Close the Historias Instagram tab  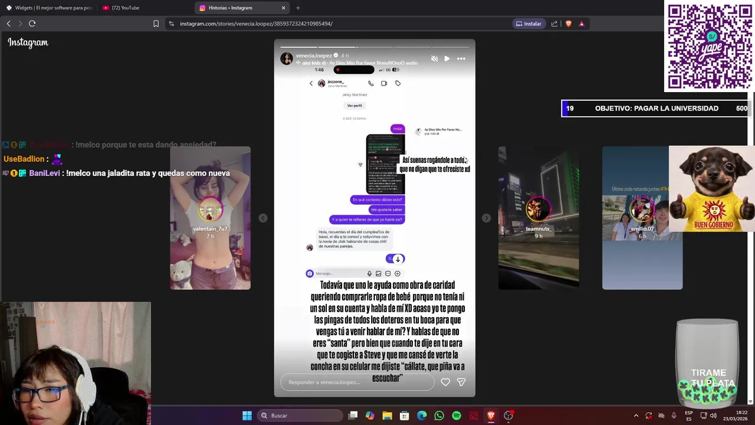pos(283,8)
